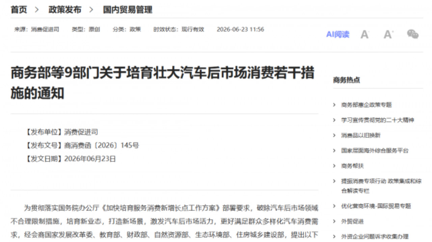Share via the WeChat icon
The width and height of the screenshot is (432, 242).
(413, 34)
